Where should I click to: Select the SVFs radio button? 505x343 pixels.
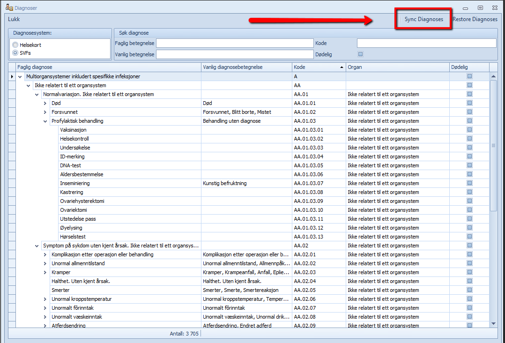tap(16, 53)
